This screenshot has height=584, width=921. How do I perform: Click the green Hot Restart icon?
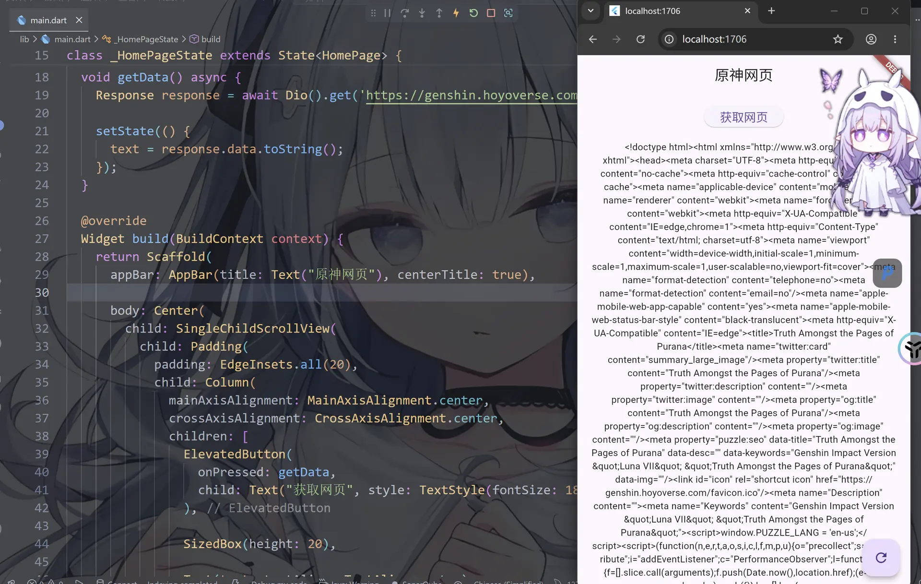point(473,13)
